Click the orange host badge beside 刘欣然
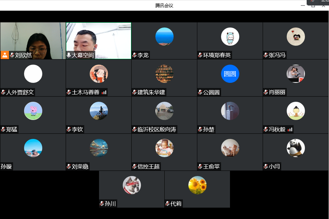This screenshot has width=329, height=219. click(x=4, y=55)
